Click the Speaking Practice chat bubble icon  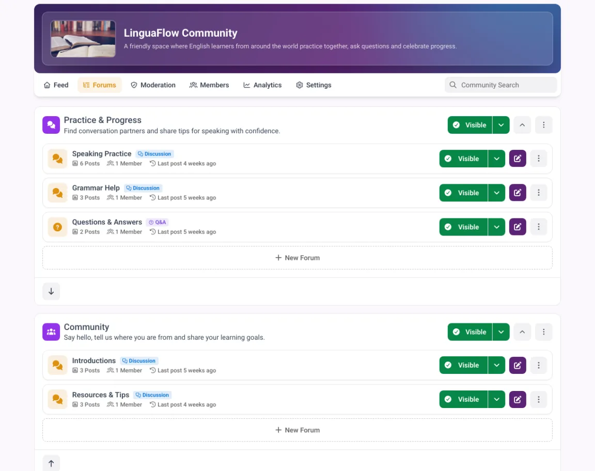tap(58, 159)
